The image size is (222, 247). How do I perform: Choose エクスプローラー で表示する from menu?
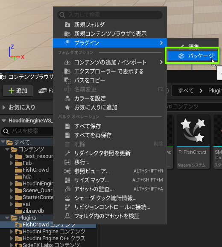110,71
